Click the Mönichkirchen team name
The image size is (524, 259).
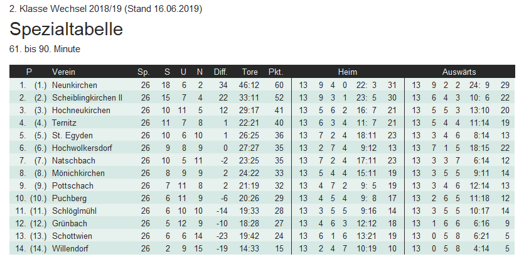pyautogui.click(x=77, y=173)
